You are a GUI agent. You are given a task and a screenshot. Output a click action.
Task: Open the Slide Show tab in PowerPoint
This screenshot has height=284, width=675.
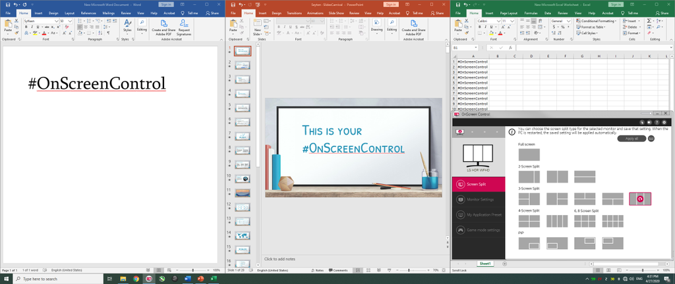coord(336,13)
